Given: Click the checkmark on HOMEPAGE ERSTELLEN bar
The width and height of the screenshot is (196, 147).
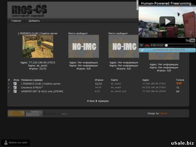Looking at the screenshot, I should click(142, 50).
